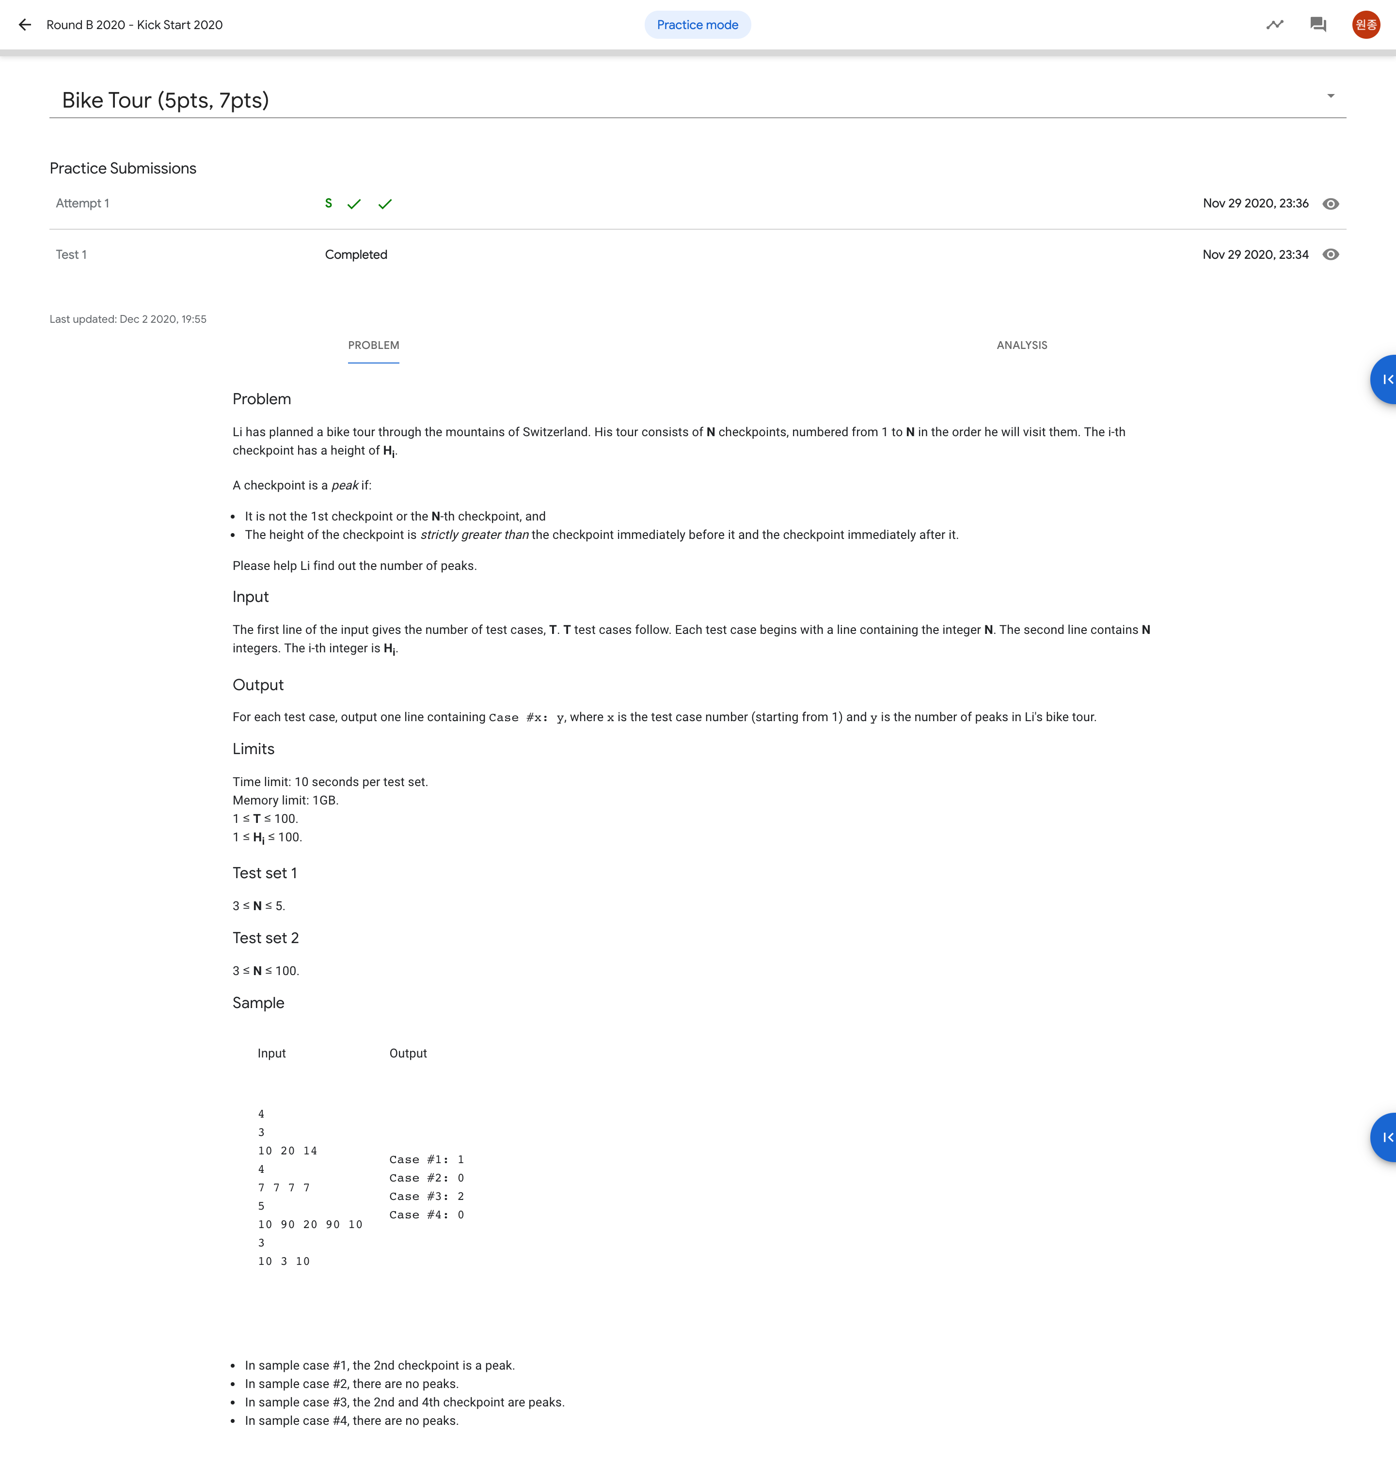Open the clarifications chat icon

click(x=1318, y=25)
